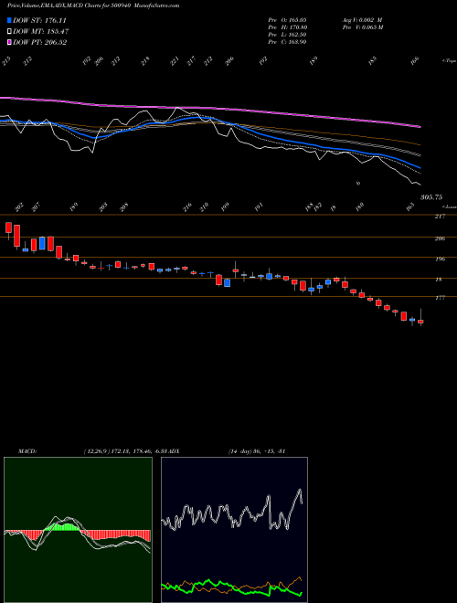Image resolution: width=457 pixels, height=603 pixels.
Task: Click the 217 price axis label
Action: [440, 217]
